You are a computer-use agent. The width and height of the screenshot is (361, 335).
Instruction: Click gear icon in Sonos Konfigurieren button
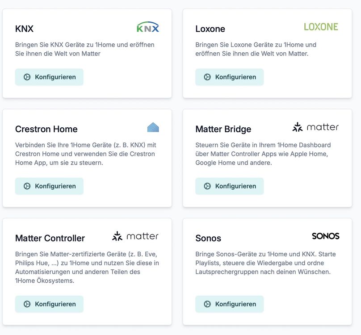tap(207, 304)
